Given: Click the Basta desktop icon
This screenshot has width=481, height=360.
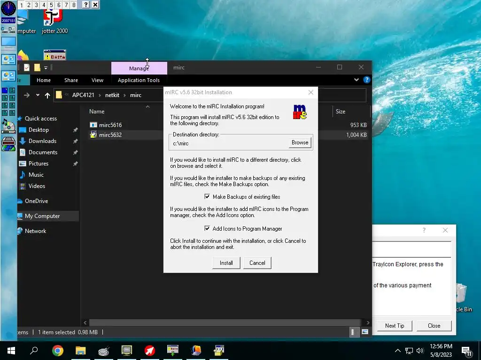Looking at the screenshot, I should [x=55, y=55].
